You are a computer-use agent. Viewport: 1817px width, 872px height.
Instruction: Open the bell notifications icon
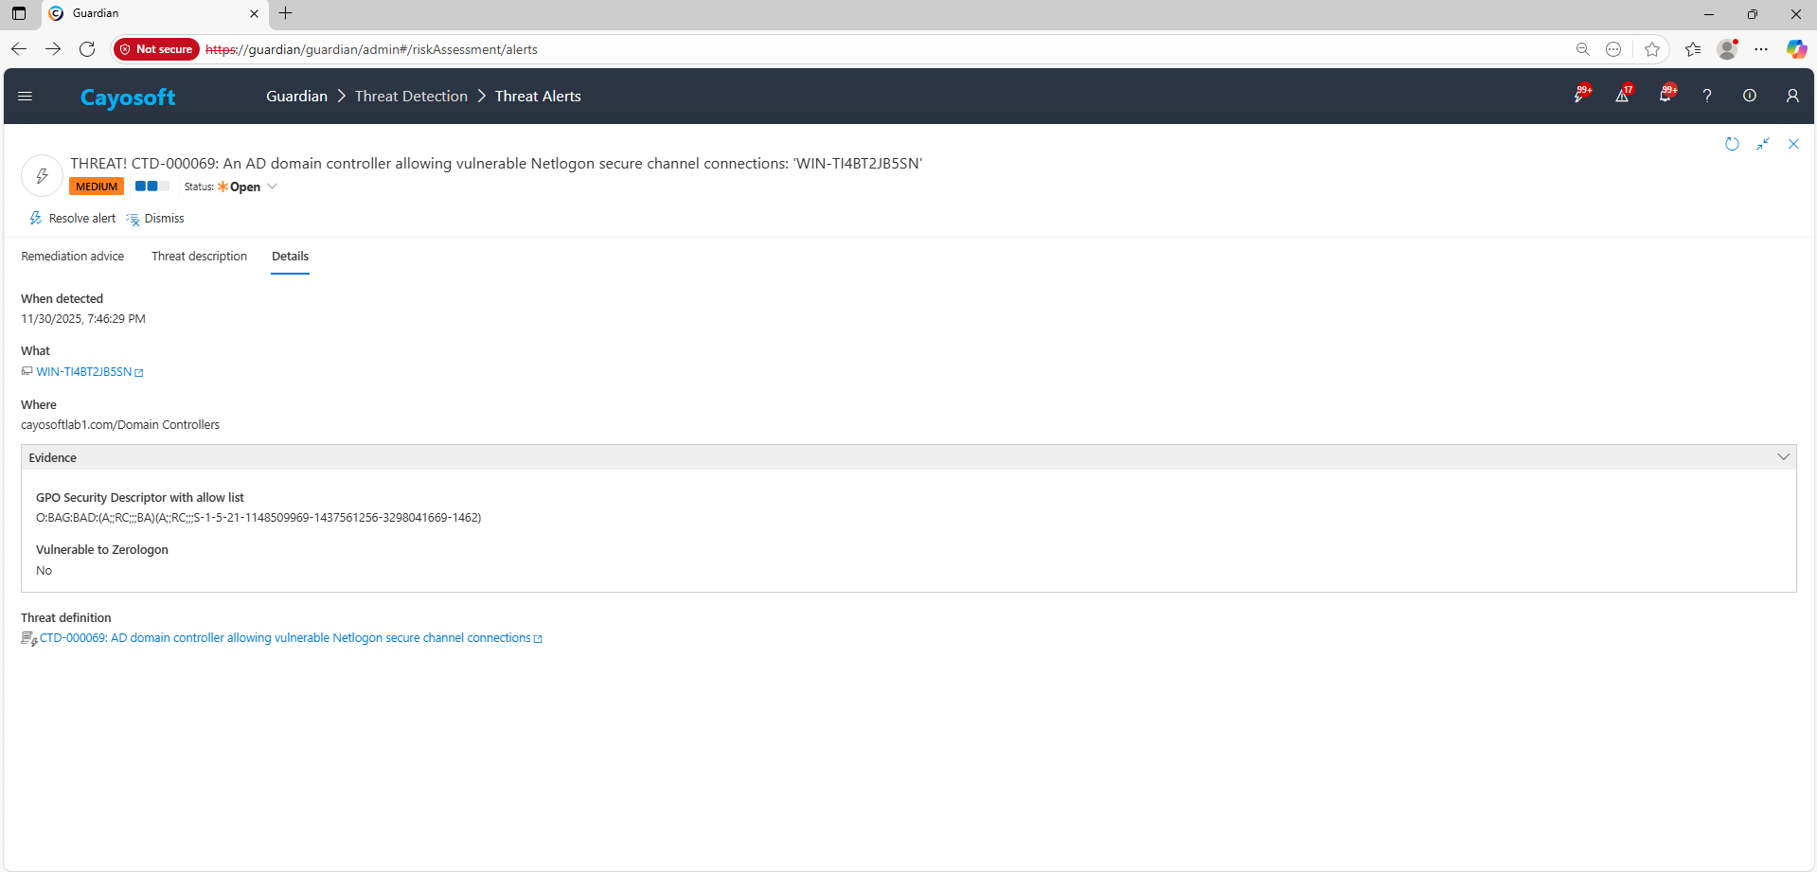(x=1665, y=96)
